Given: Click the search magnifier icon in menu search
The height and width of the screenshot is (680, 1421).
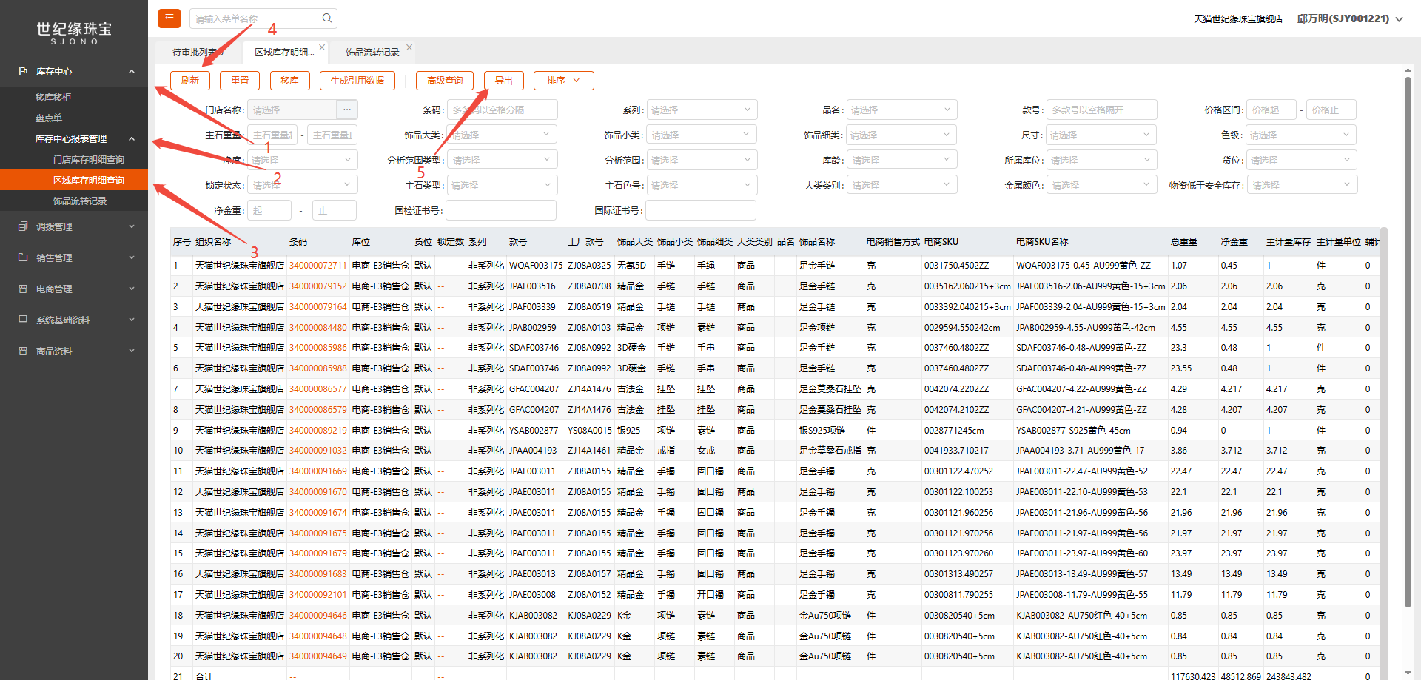Looking at the screenshot, I should click(326, 18).
